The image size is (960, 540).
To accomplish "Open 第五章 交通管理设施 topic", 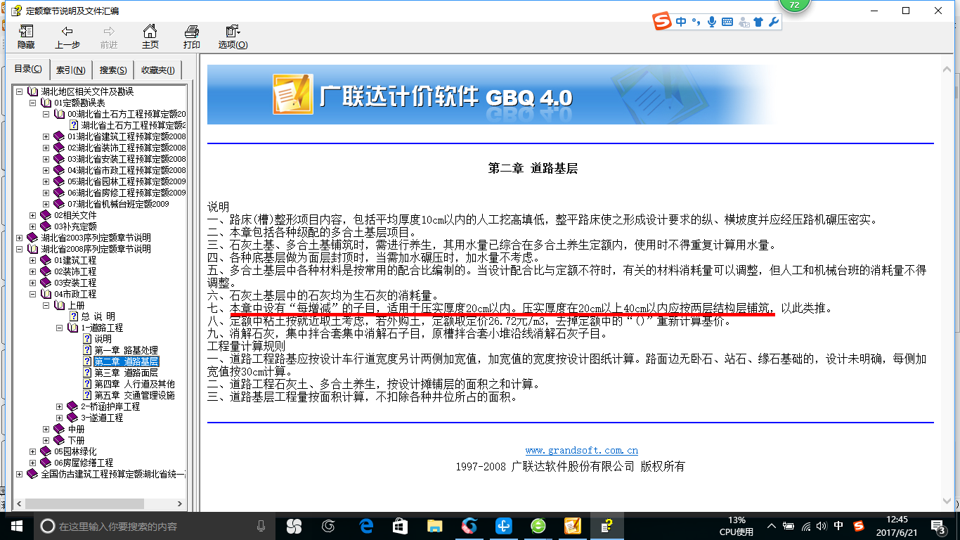I will [134, 395].
